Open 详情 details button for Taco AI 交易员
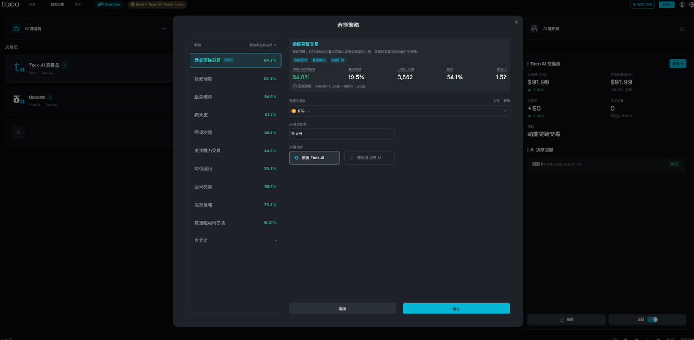 (678, 63)
